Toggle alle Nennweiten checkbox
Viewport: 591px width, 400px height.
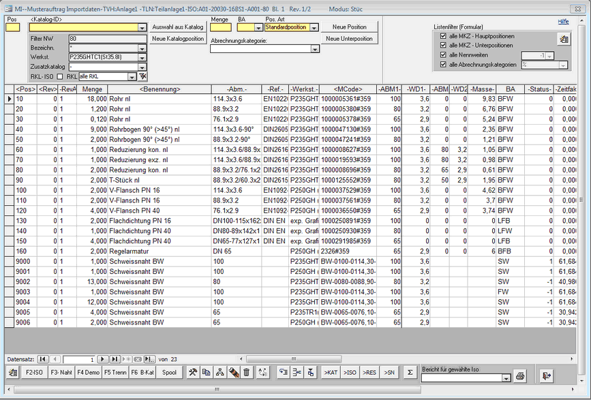click(x=444, y=55)
